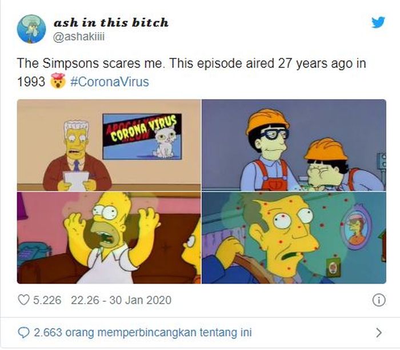Click the Corona Virus sign with cat
The image size is (400, 350).
(142, 137)
